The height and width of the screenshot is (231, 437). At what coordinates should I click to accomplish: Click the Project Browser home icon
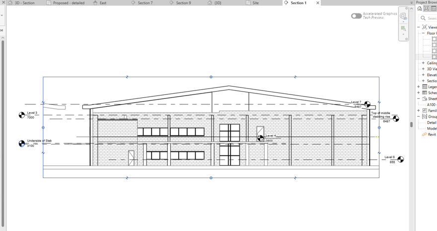420,8
